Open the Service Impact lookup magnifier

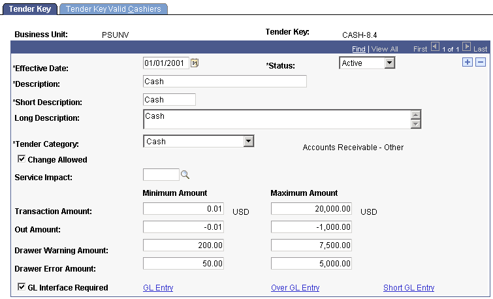(185, 174)
